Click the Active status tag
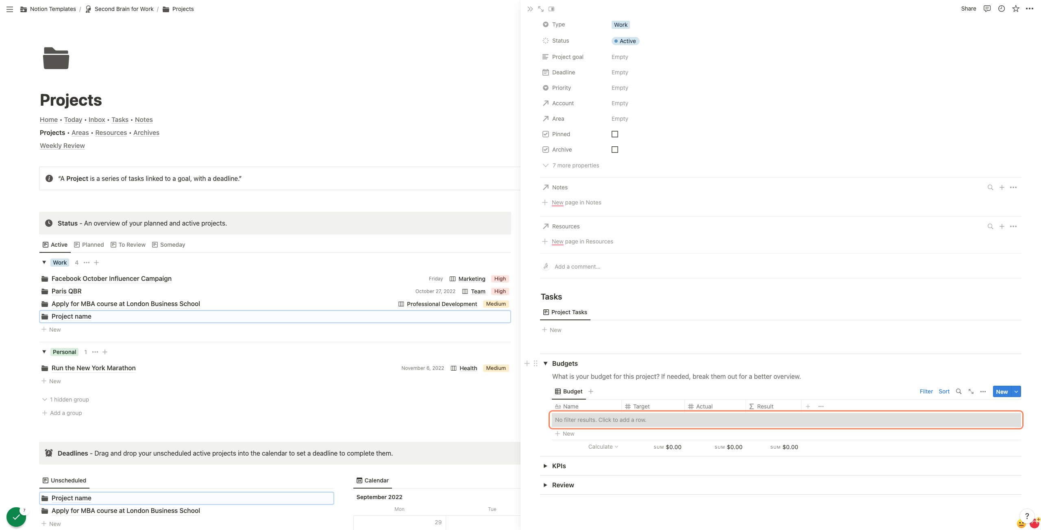This screenshot has width=1041, height=530. click(x=625, y=41)
